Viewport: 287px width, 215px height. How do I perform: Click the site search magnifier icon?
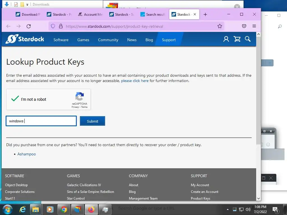pos(248,39)
